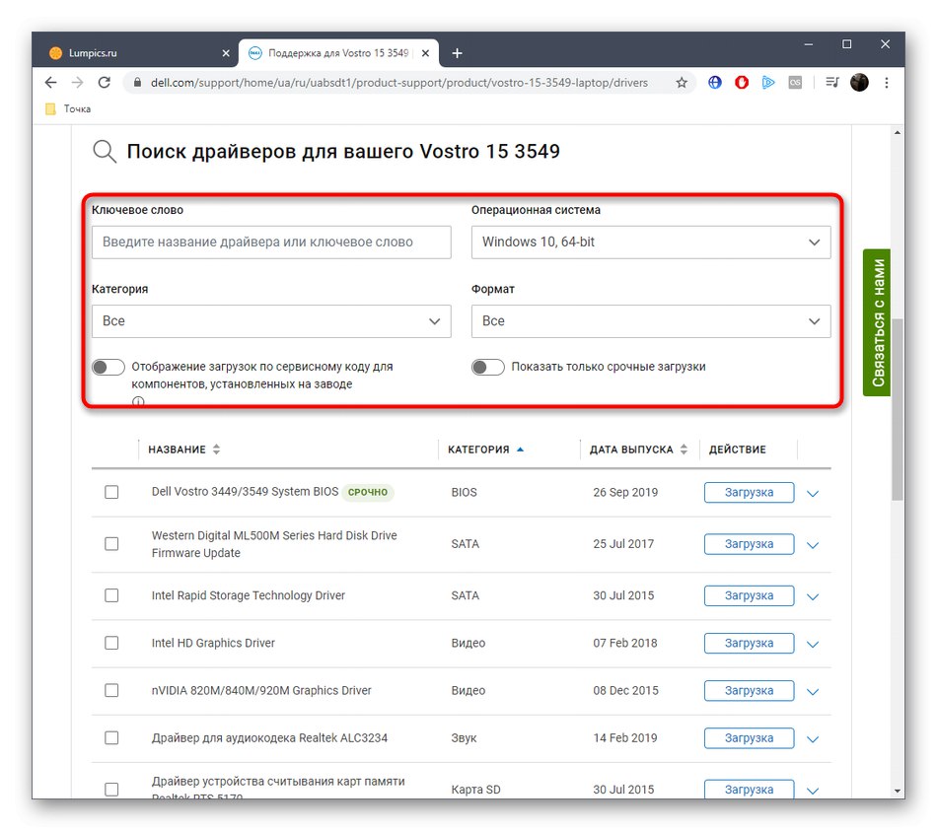Click the magnifier icon beside the drivers heading
This screenshot has height=831, width=937.
point(104,152)
